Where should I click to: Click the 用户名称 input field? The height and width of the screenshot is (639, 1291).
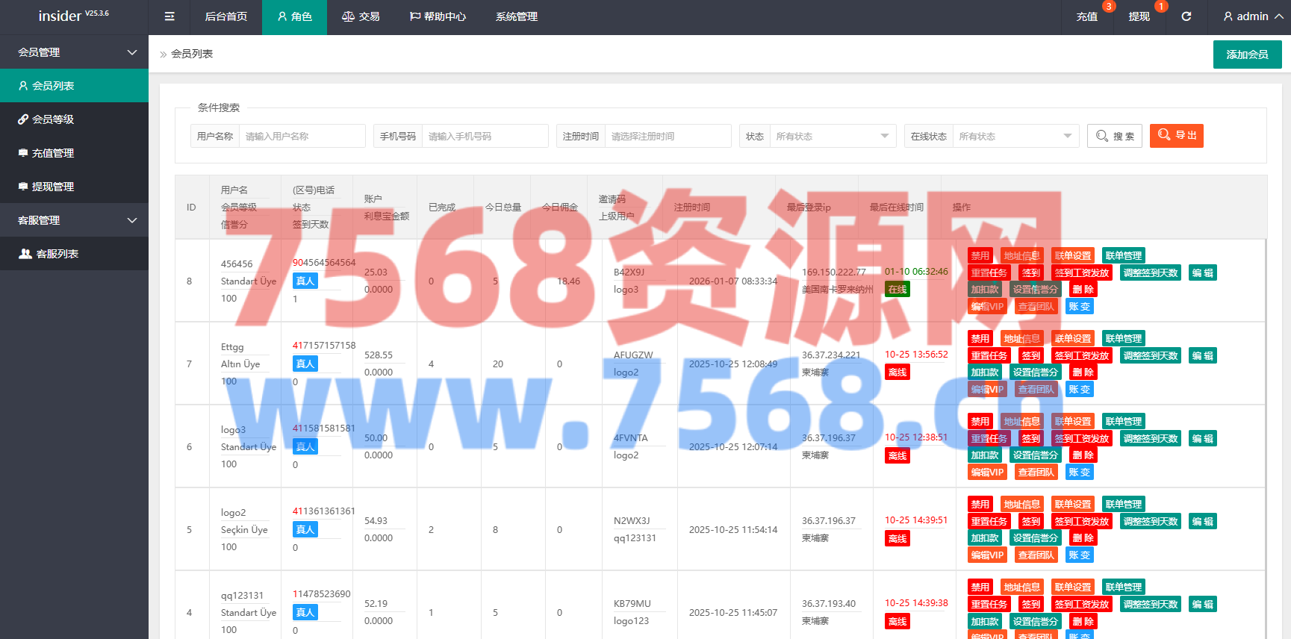click(302, 136)
